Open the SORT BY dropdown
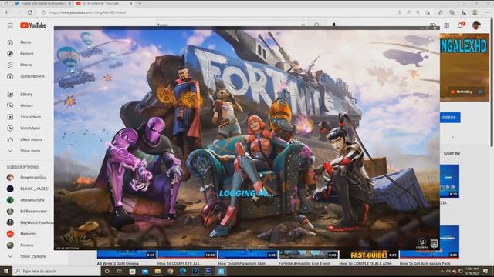494x277 pixels. point(452,154)
